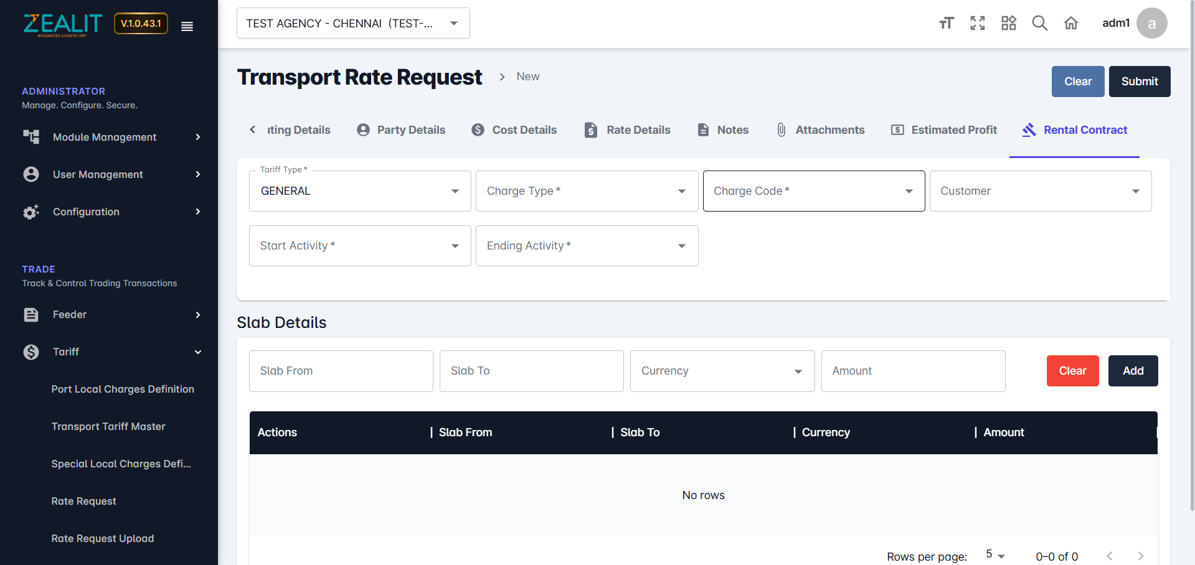
Task: Open the widgets grid icon
Action: click(x=1008, y=24)
